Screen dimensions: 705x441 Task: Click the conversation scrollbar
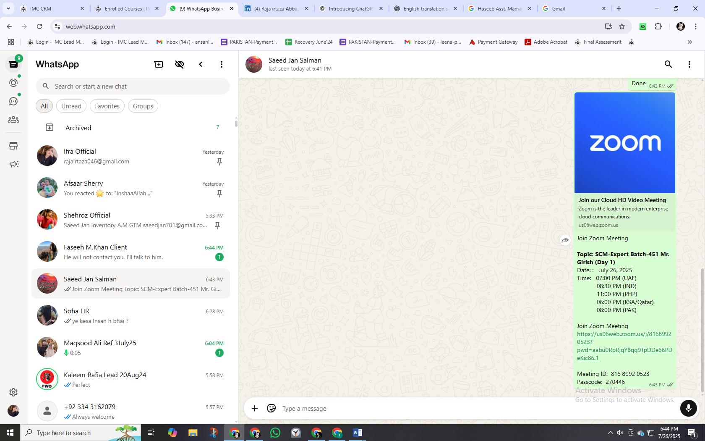tap(702, 331)
